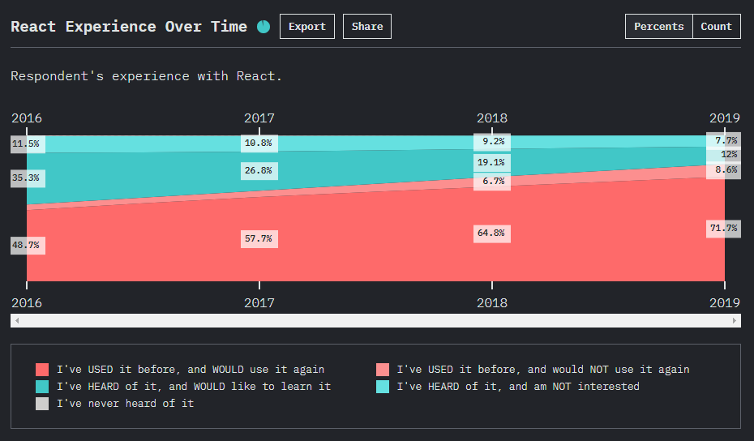Click the 'React Experience Over Time' heading
754x441 pixels.
[129, 27]
